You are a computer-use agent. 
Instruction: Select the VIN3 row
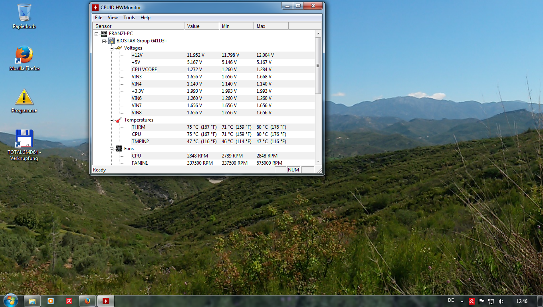click(223, 77)
